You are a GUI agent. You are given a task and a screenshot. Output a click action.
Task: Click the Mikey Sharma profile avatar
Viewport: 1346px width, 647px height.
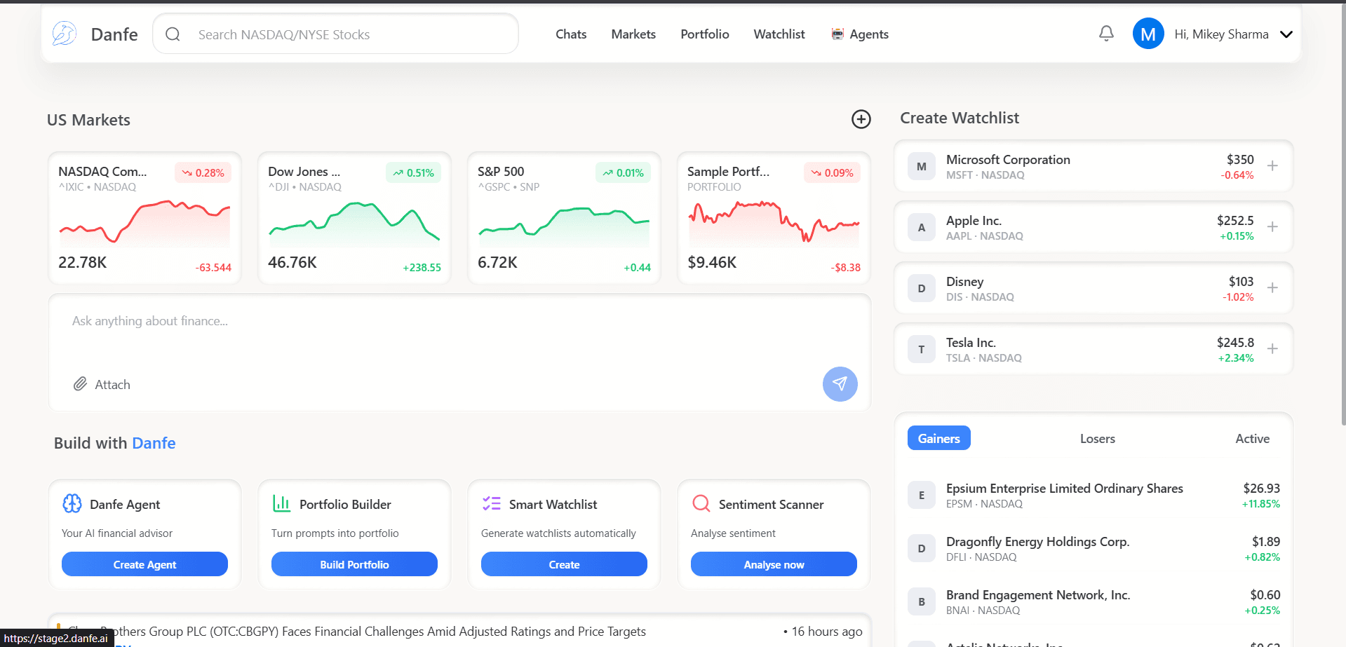1148,33
